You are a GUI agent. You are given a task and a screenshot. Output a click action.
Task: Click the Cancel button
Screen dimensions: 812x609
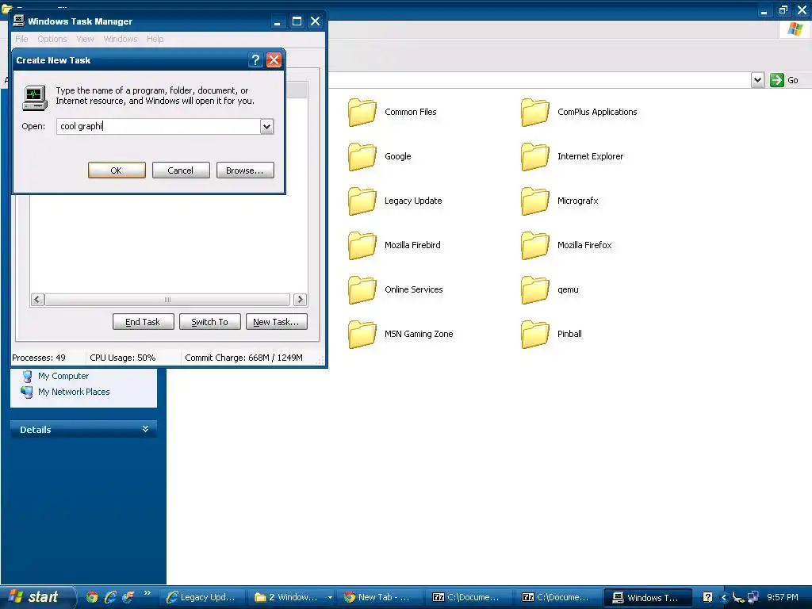181,170
